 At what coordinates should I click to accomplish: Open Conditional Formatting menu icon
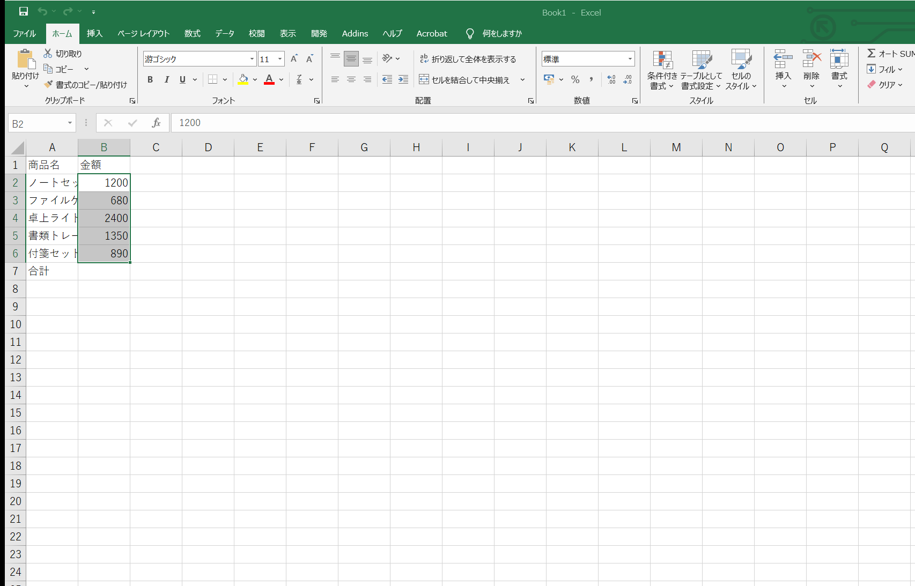(x=662, y=70)
